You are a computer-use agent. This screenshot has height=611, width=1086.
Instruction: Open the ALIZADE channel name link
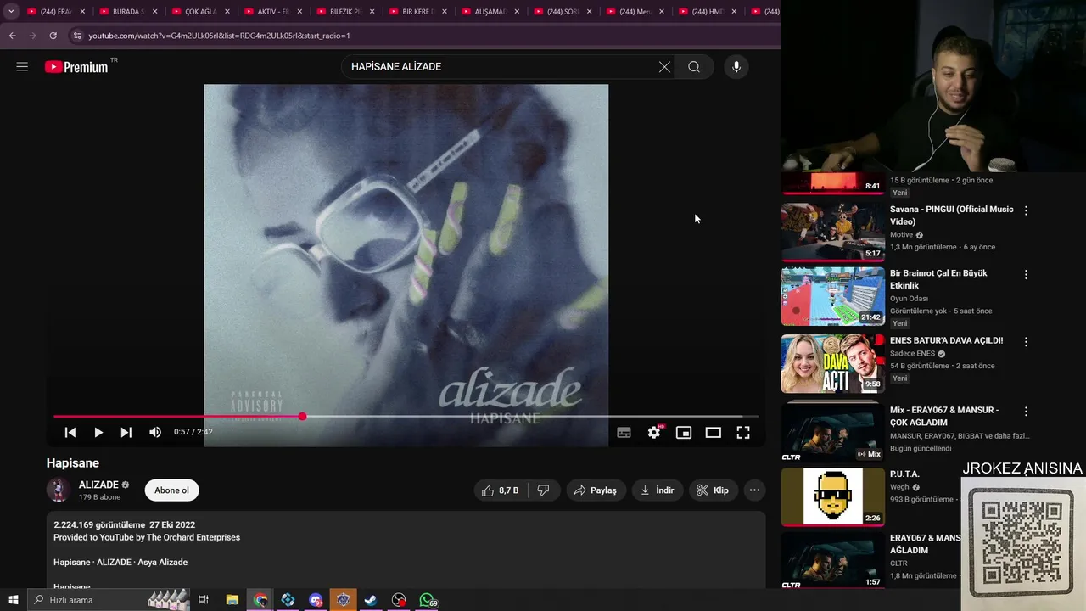[x=98, y=485]
